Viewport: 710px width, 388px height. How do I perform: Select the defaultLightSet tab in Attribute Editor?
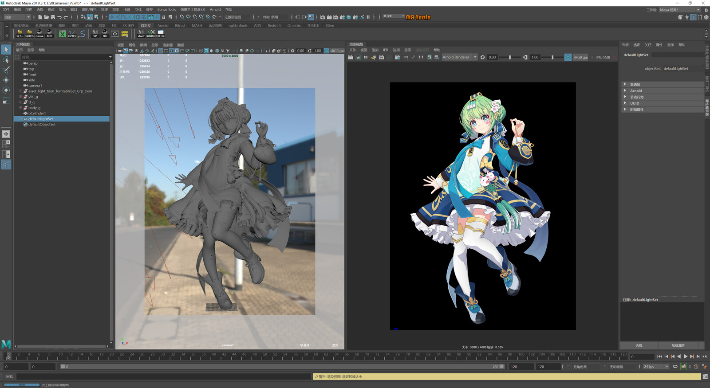pyautogui.click(x=636, y=55)
